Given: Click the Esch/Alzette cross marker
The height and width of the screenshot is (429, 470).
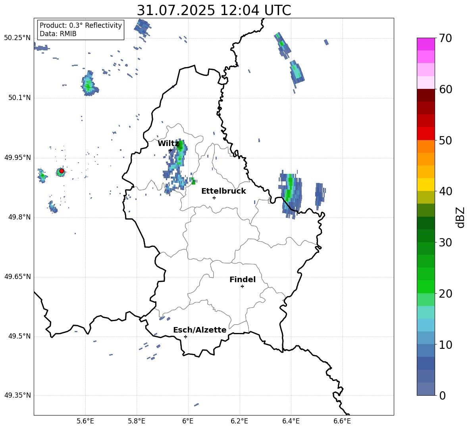Looking at the screenshot, I should tap(185, 337).
